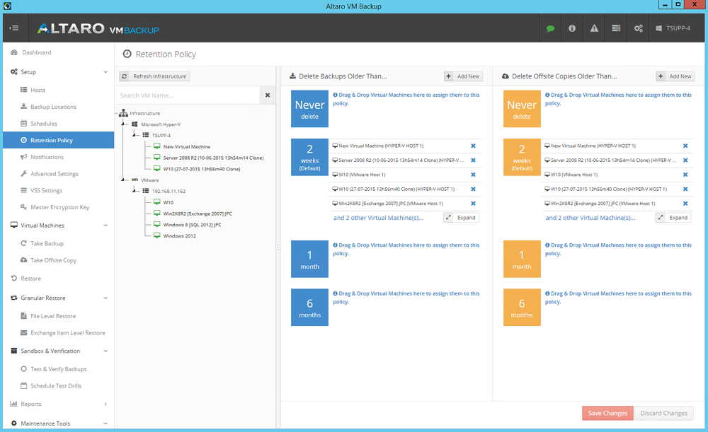Click the info icon in top bar
Image resolution: width=708 pixels, height=432 pixels.
572,28
